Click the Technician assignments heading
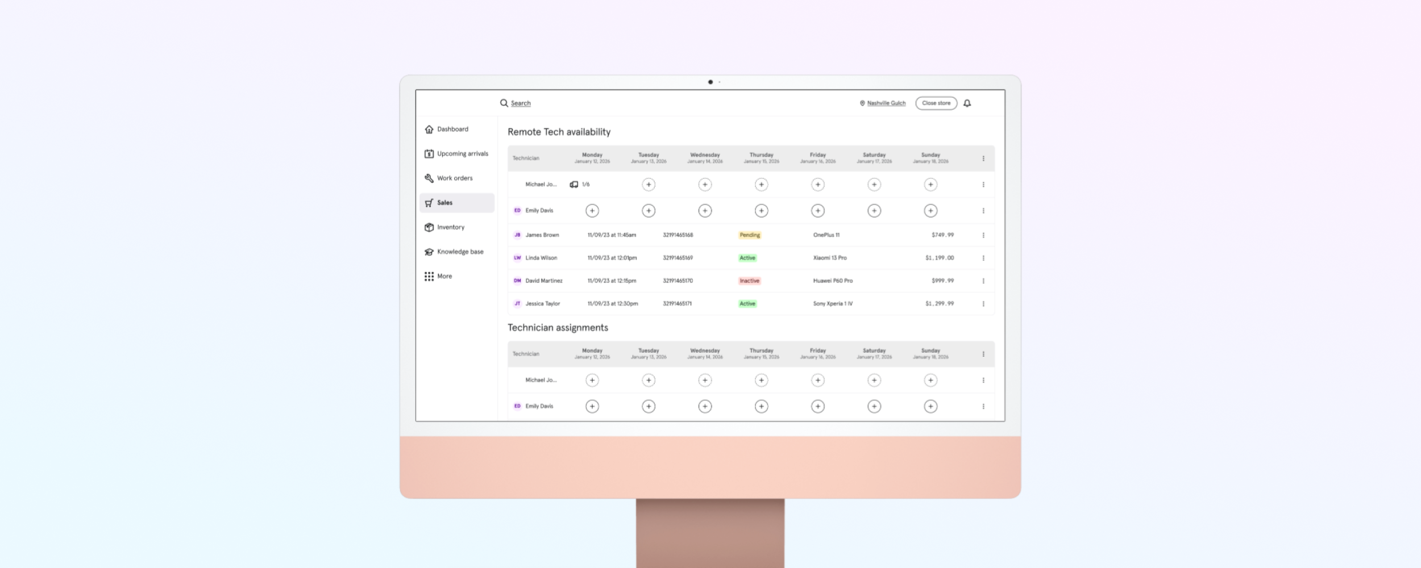This screenshot has width=1421, height=568. pos(558,328)
